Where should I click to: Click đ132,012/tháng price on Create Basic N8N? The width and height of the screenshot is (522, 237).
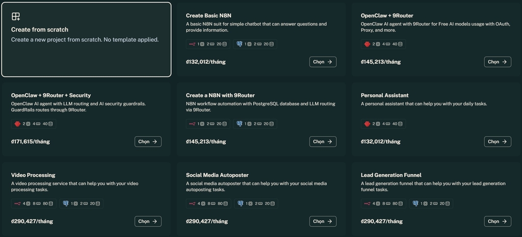pos(206,62)
